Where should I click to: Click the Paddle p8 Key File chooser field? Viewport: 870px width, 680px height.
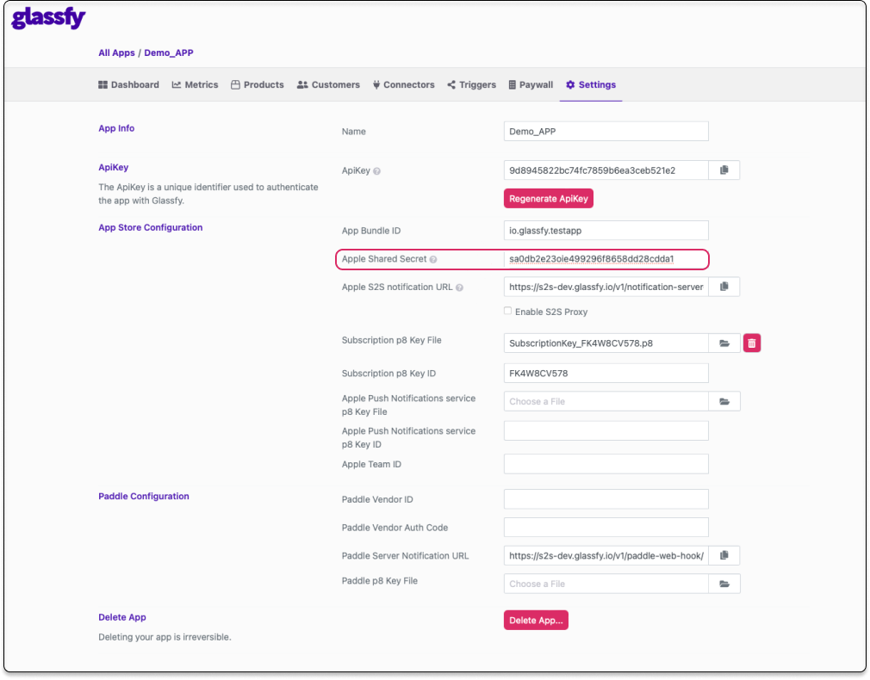606,584
